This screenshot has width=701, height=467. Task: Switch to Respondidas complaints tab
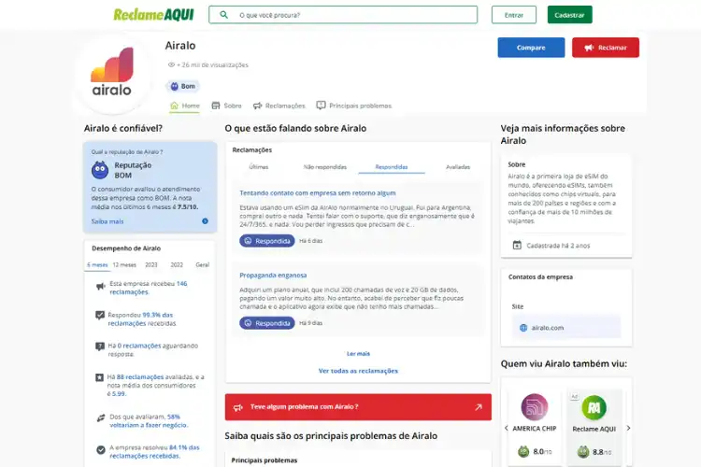[x=392, y=167]
